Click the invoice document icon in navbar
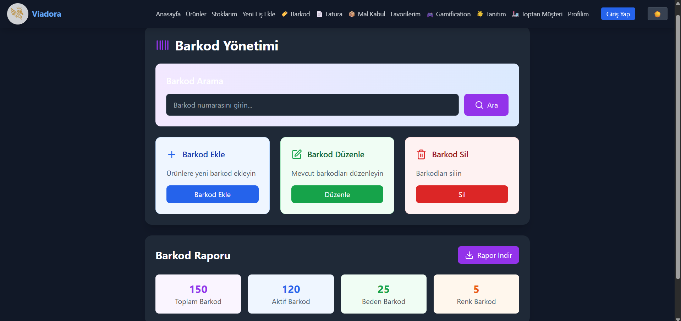The height and width of the screenshot is (321, 681). point(319,14)
